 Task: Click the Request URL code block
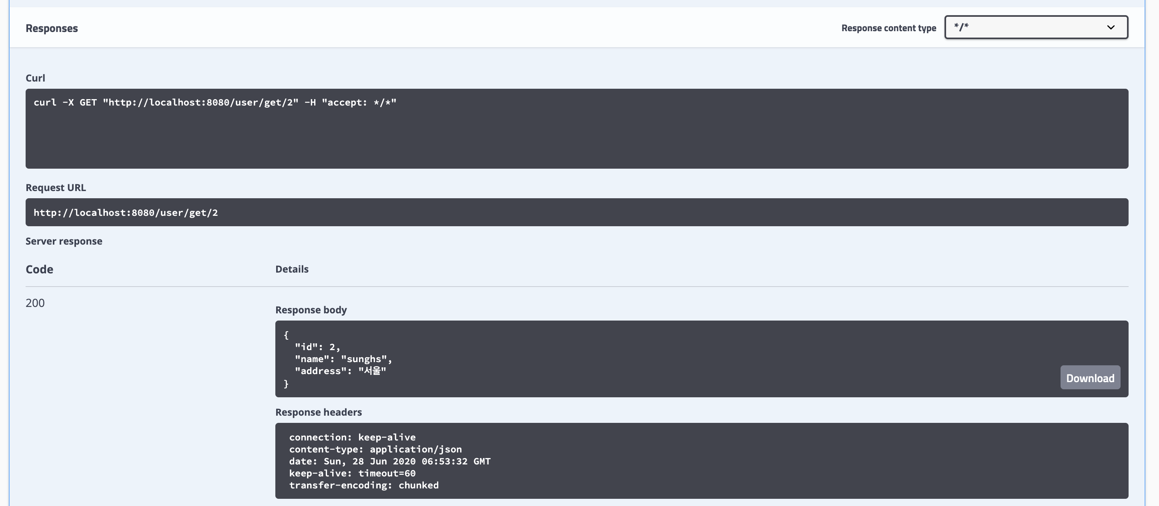point(126,213)
